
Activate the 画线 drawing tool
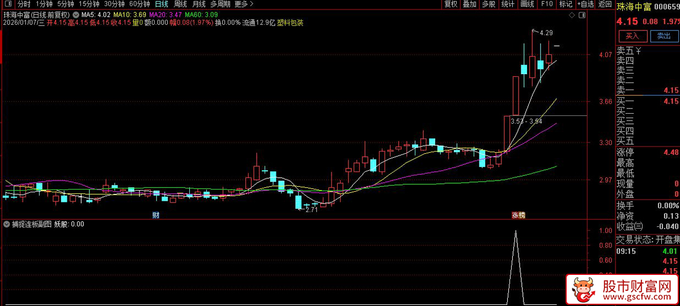point(527,4)
